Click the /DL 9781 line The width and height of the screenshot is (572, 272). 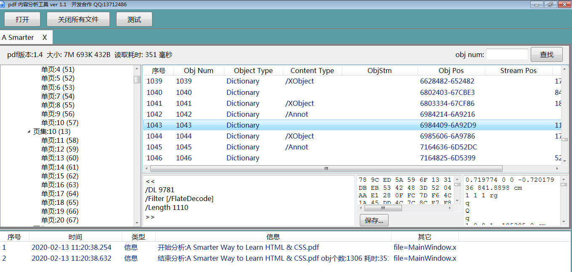click(160, 190)
